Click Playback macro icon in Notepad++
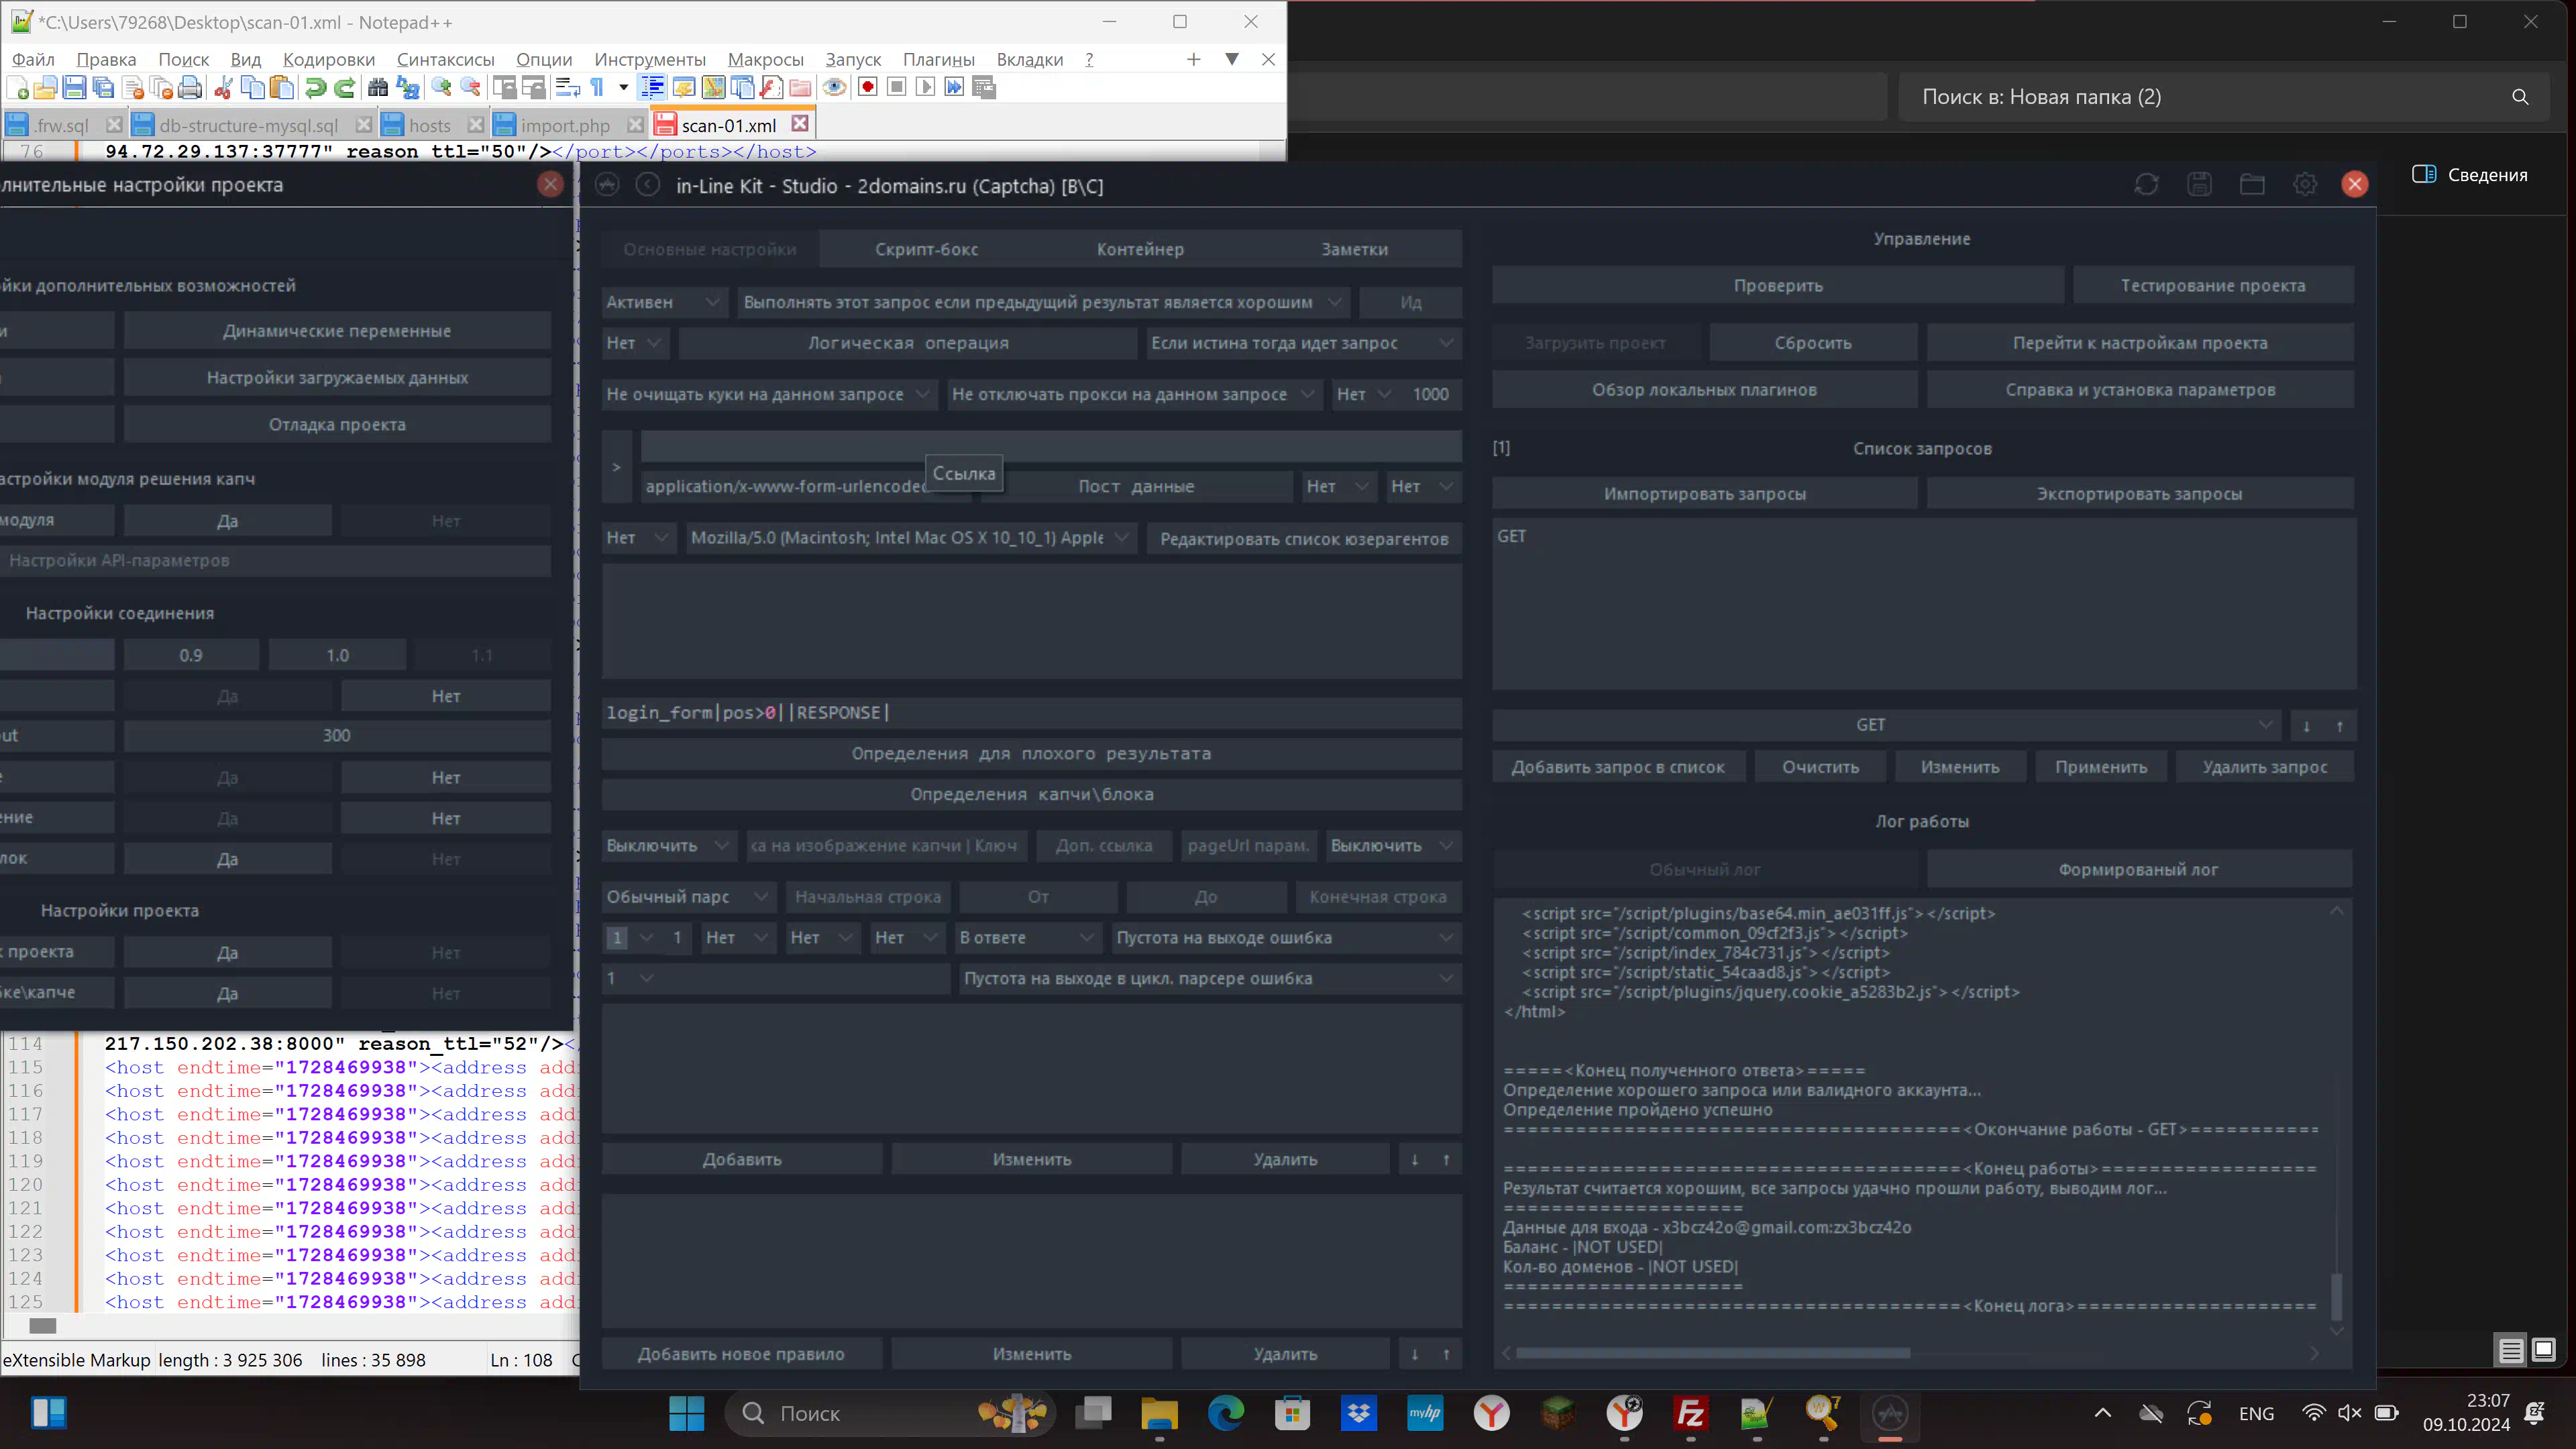 coord(926,88)
